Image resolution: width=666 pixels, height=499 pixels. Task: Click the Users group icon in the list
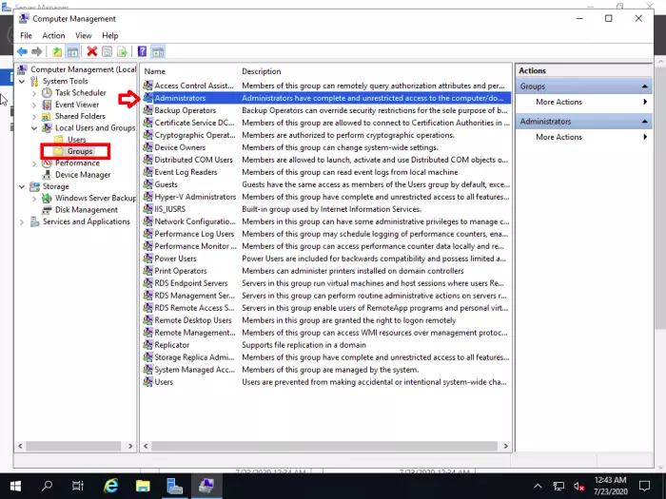coord(147,381)
